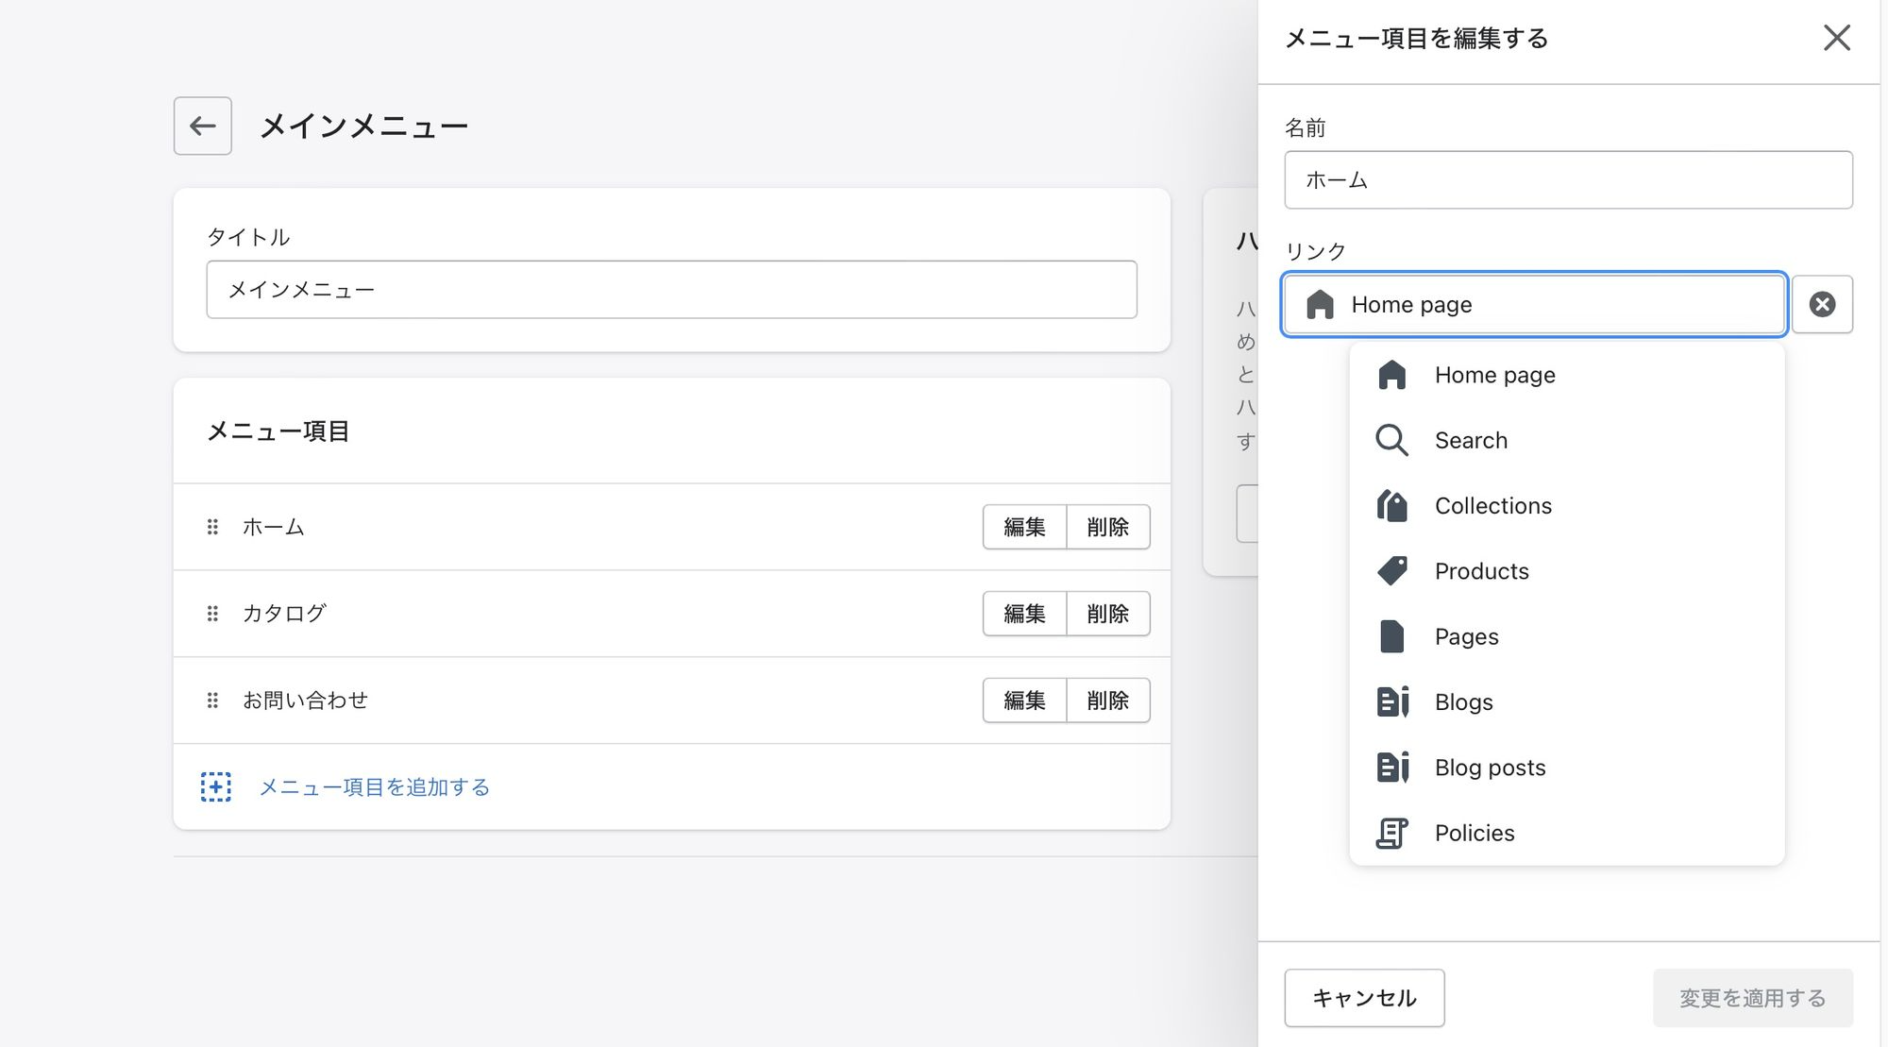
Task: Click the house icon in the Home page option
Action: 1391,375
